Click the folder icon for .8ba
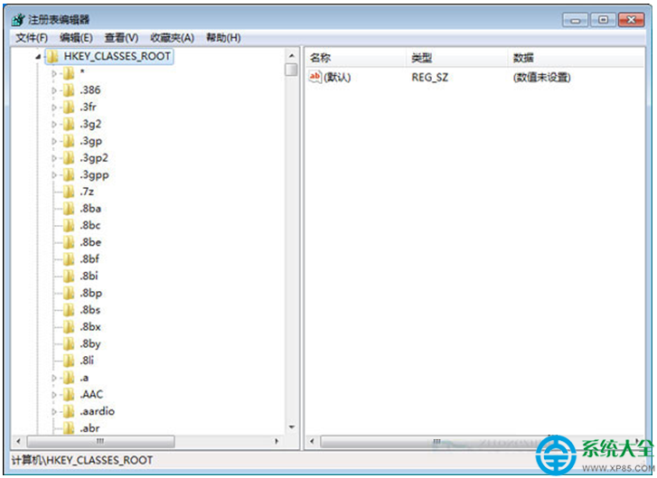This screenshot has width=657, height=478. 69,209
